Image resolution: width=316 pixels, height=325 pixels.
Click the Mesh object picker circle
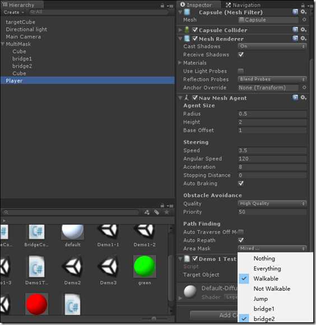tap(304, 20)
